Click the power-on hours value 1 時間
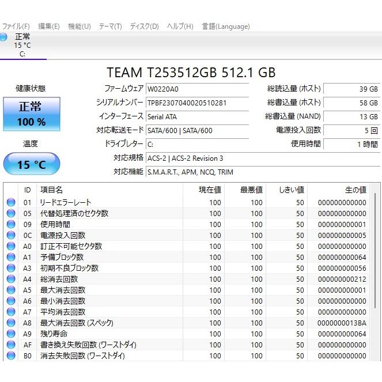The height and width of the screenshot is (382, 382). tap(351, 145)
